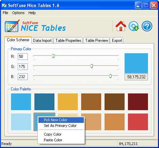Click the green channel slider thumb
The height and width of the screenshot is (148, 159).
coord(92,66)
